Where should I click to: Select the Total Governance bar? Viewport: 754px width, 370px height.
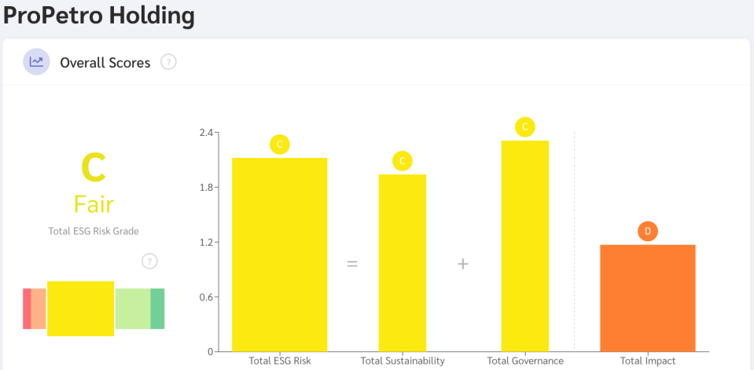[x=525, y=246]
